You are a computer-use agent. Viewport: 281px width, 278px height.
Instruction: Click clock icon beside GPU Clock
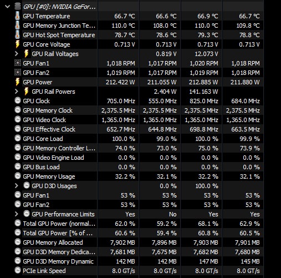click(x=18, y=100)
